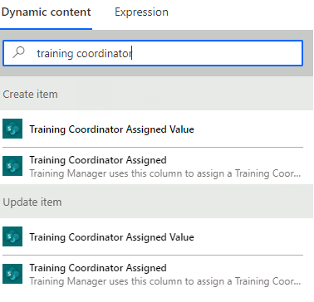The width and height of the screenshot is (314, 302).
Task: Click SharePoint icon of Create item's Training Coordinator Assigned
Action: tap(12, 166)
